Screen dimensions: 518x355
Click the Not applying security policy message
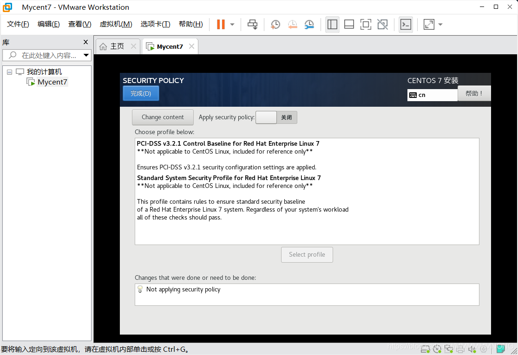click(184, 290)
